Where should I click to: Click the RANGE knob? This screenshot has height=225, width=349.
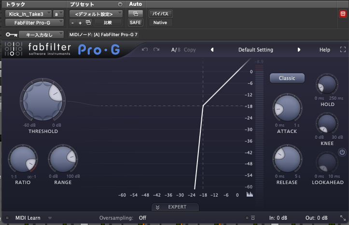pyautogui.click(x=63, y=159)
